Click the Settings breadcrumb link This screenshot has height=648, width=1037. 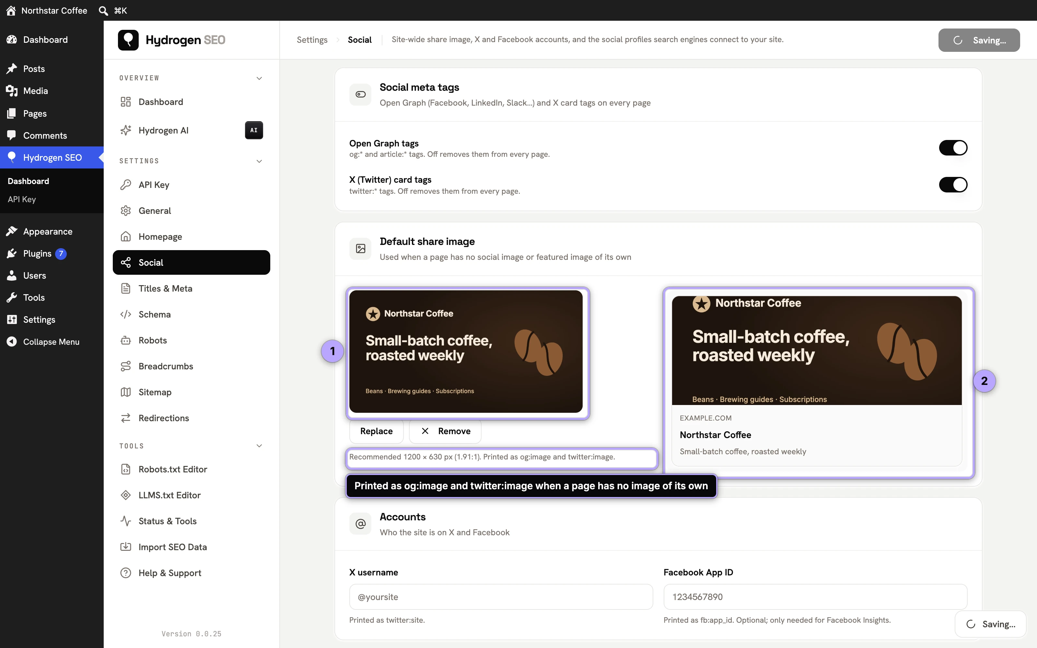coord(312,40)
